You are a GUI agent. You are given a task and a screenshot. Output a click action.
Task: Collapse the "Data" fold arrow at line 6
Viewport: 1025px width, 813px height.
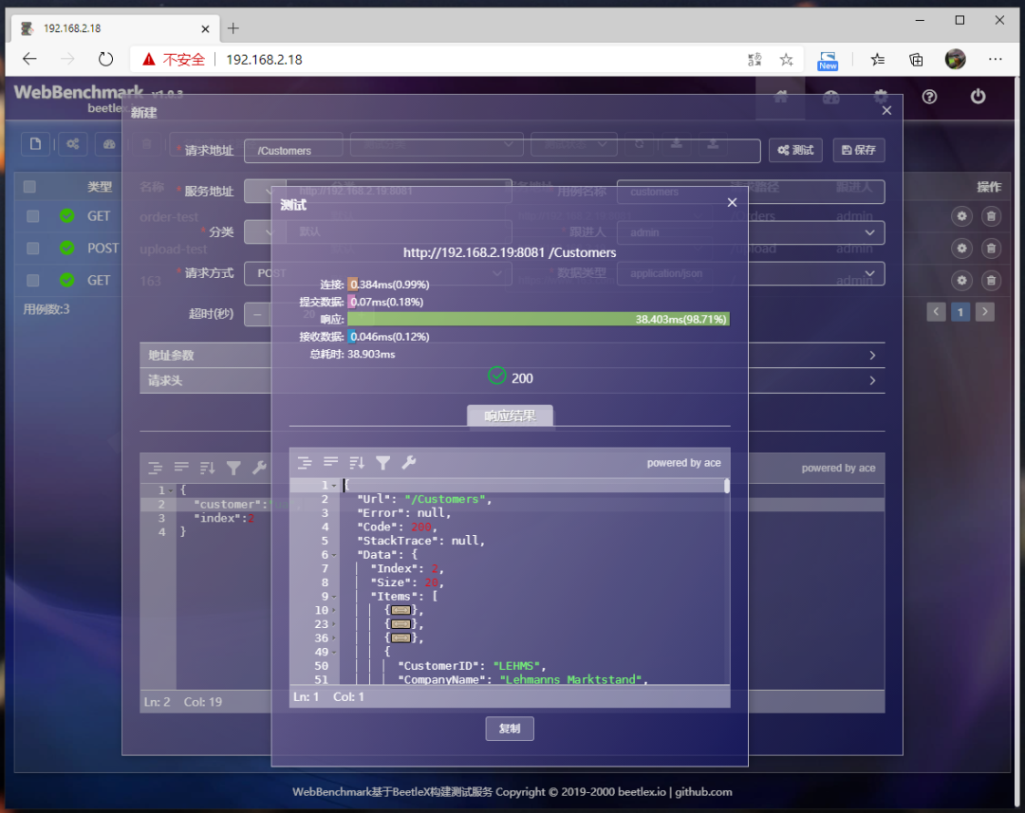334,555
